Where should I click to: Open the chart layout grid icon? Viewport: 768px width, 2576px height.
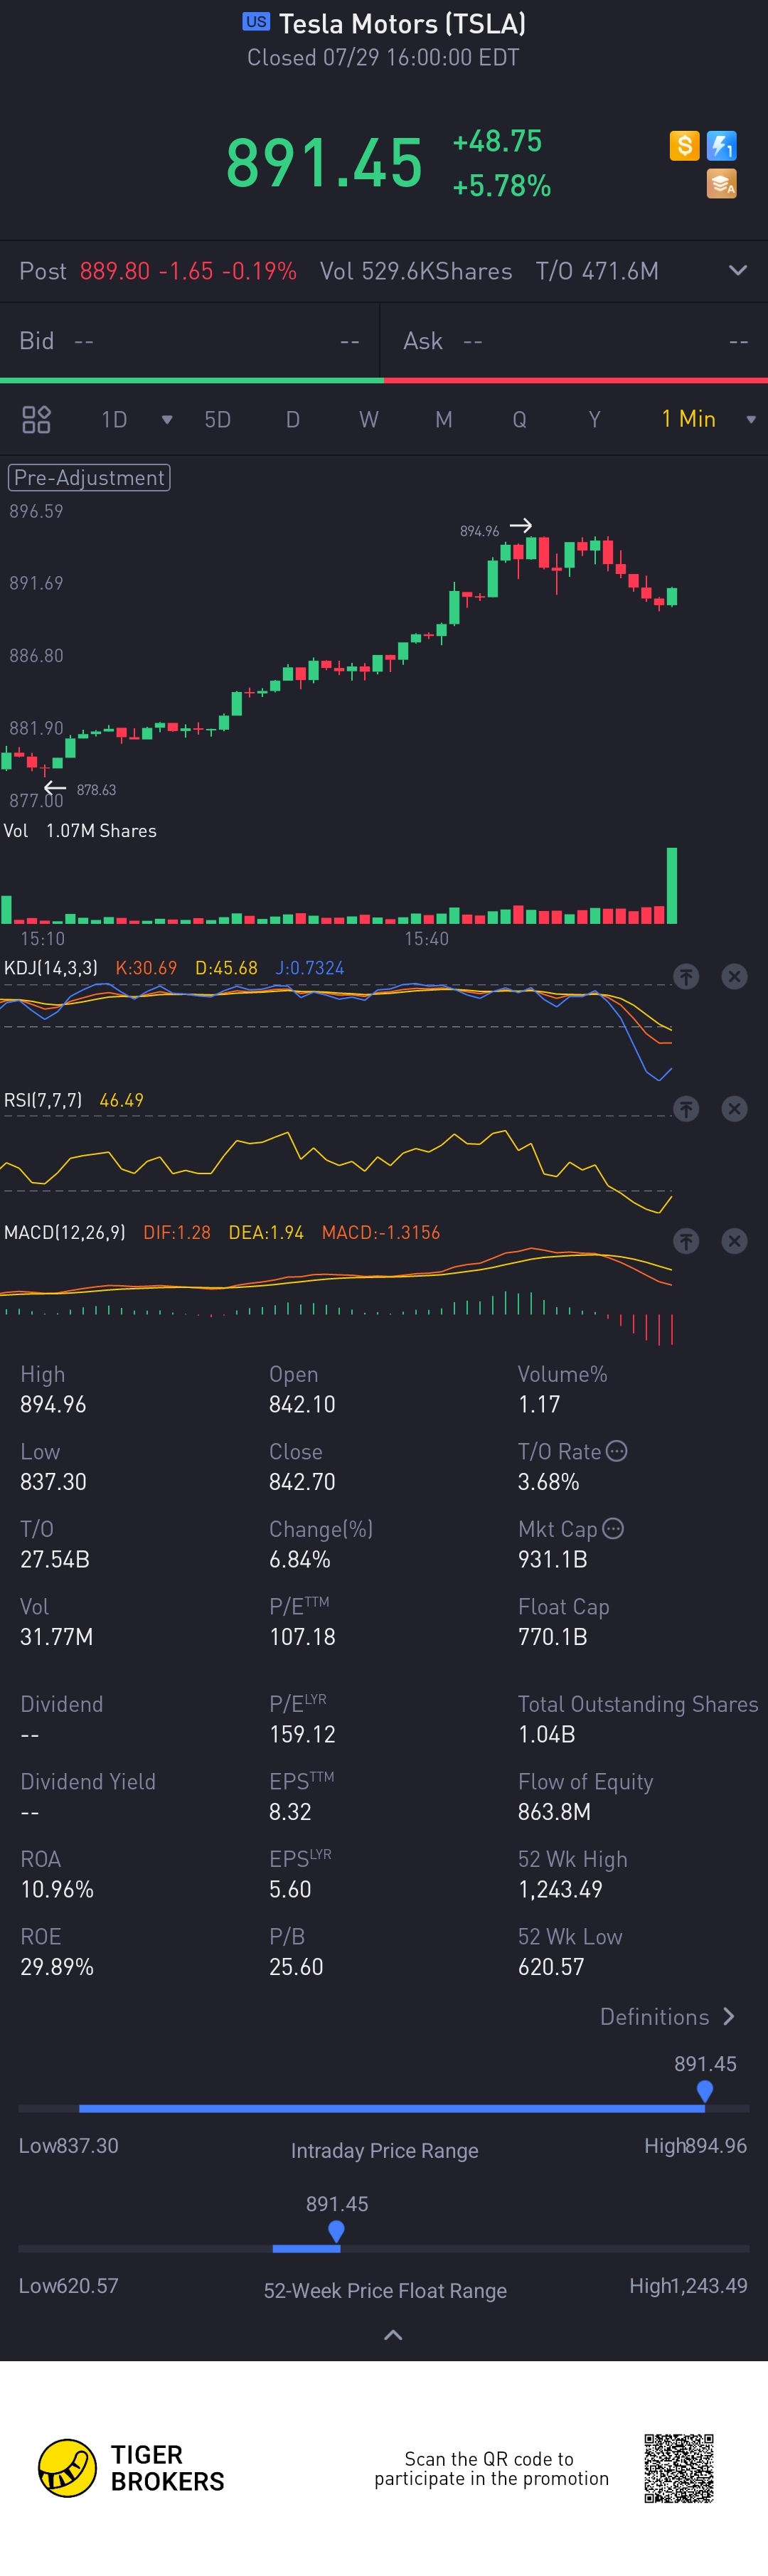[x=36, y=419]
